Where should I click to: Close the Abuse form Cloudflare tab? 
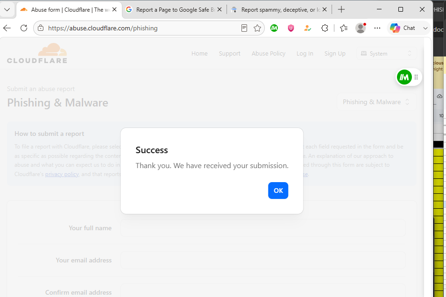tap(114, 9)
